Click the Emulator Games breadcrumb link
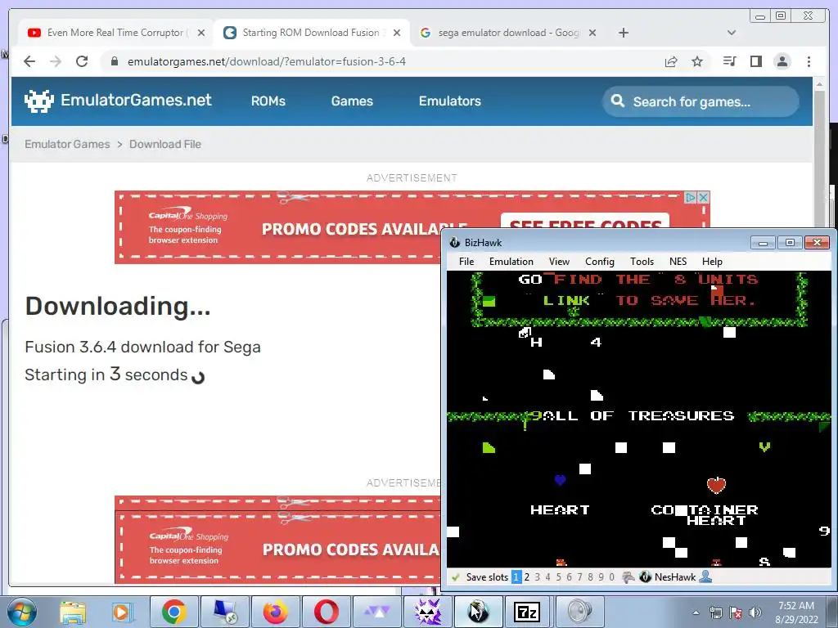The image size is (838, 628). click(67, 144)
